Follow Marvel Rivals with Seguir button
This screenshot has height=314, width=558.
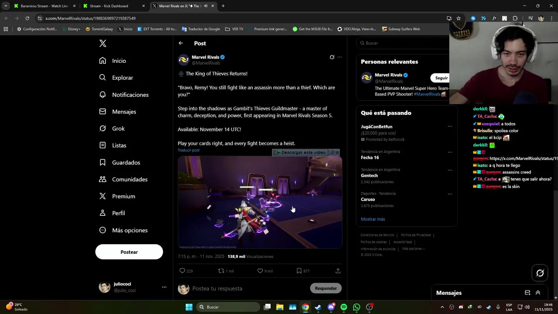click(441, 78)
